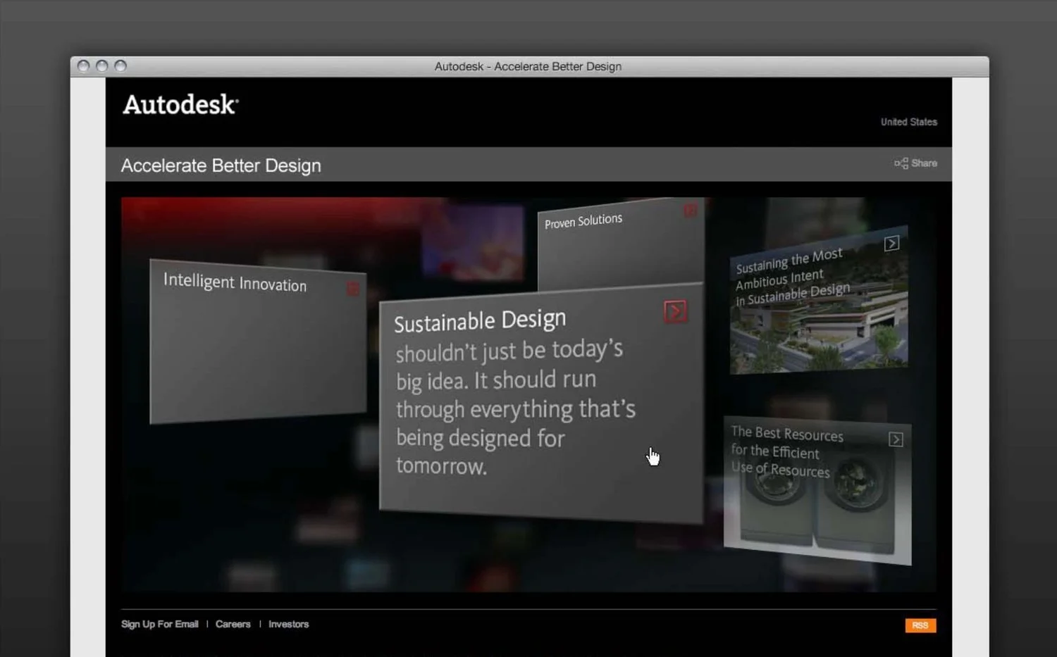Image resolution: width=1057 pixels, height=657 pixels.
Task: Select the Intelligent Innovation panel
Action: 258,342
